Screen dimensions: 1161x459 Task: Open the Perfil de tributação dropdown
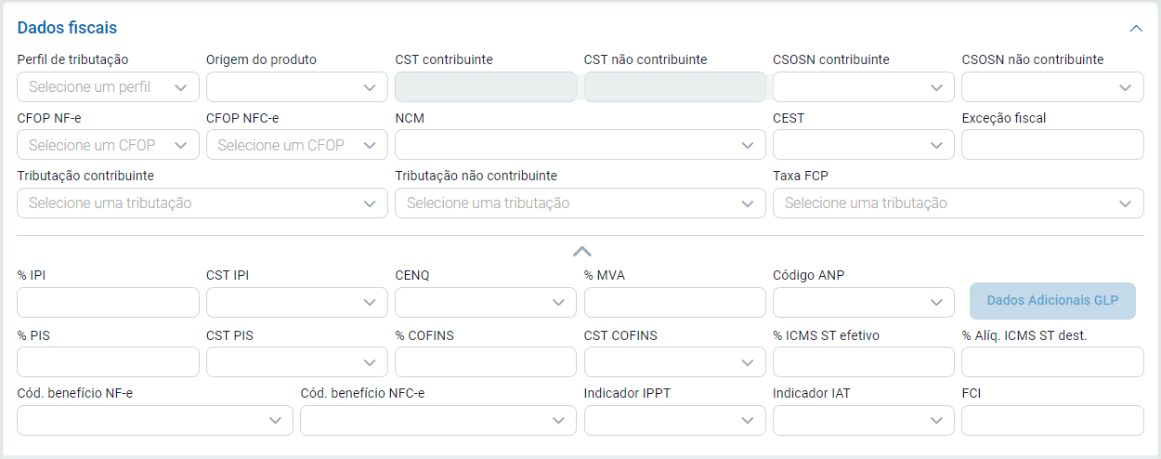pos(108,87)
